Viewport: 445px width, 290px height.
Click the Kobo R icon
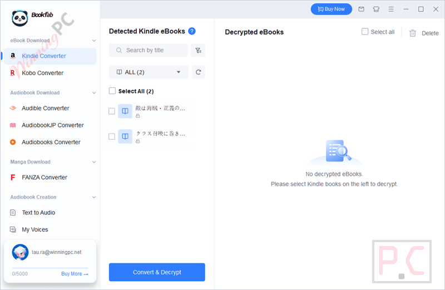(12, 73)
